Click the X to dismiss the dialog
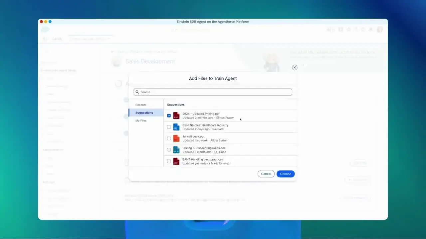The height and width of the screenshot is (239, 426). point(294,67)
